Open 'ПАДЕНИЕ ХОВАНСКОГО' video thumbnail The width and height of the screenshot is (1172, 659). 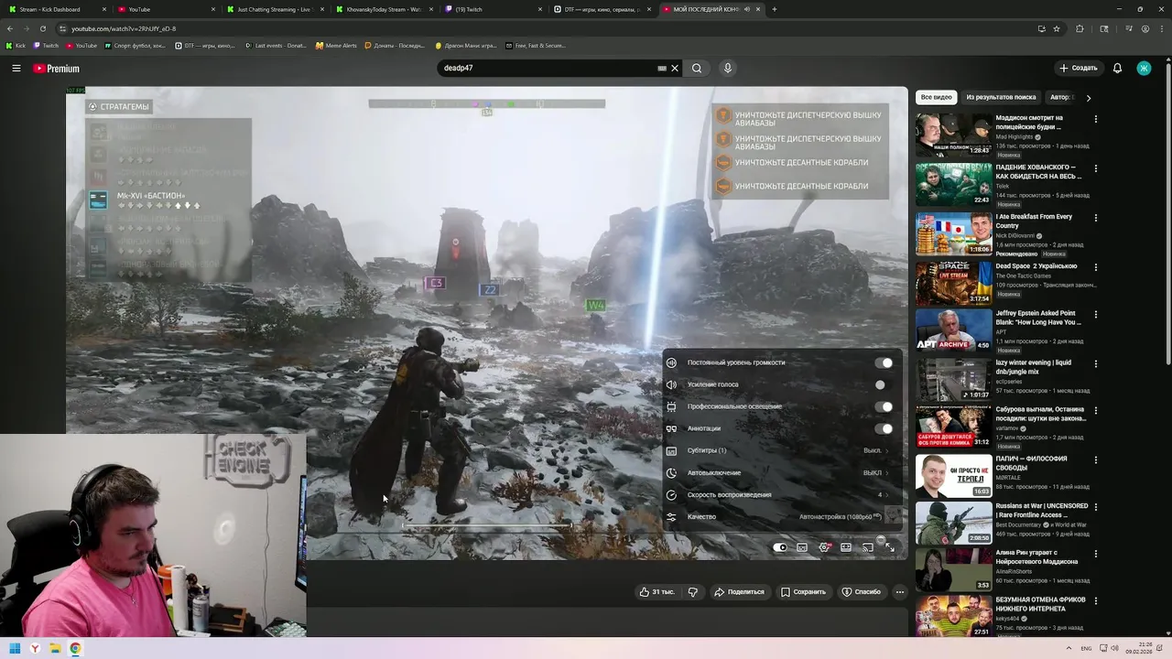pyautogui.click(x=953, y=184)
